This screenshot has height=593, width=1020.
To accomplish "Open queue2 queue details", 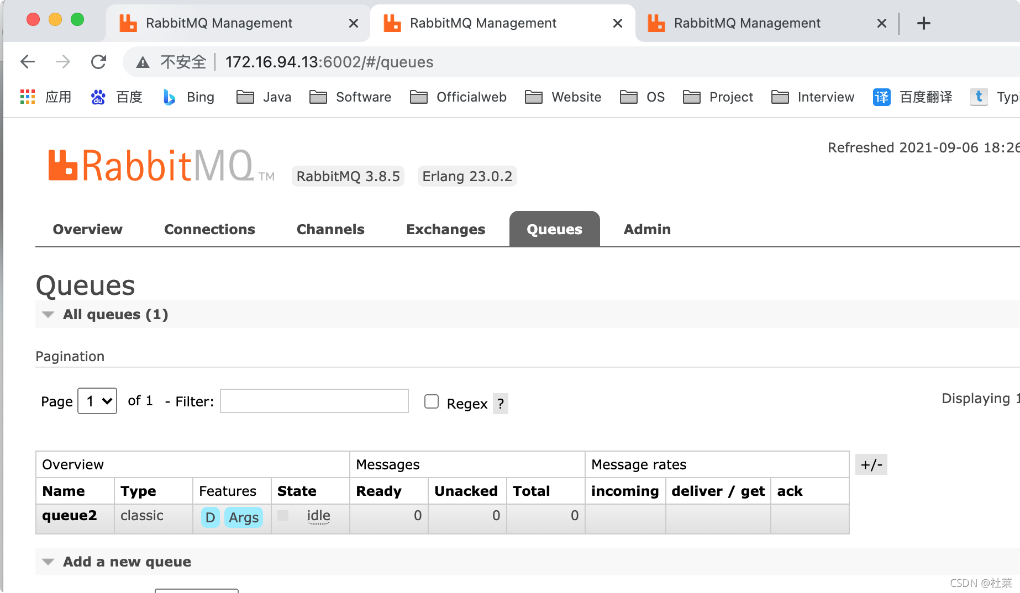I will (70, 515).
